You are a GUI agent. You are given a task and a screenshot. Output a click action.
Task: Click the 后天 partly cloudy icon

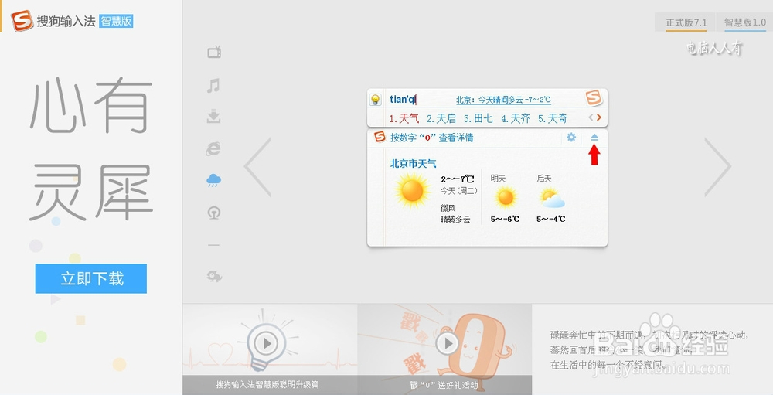tap(552, 198)
